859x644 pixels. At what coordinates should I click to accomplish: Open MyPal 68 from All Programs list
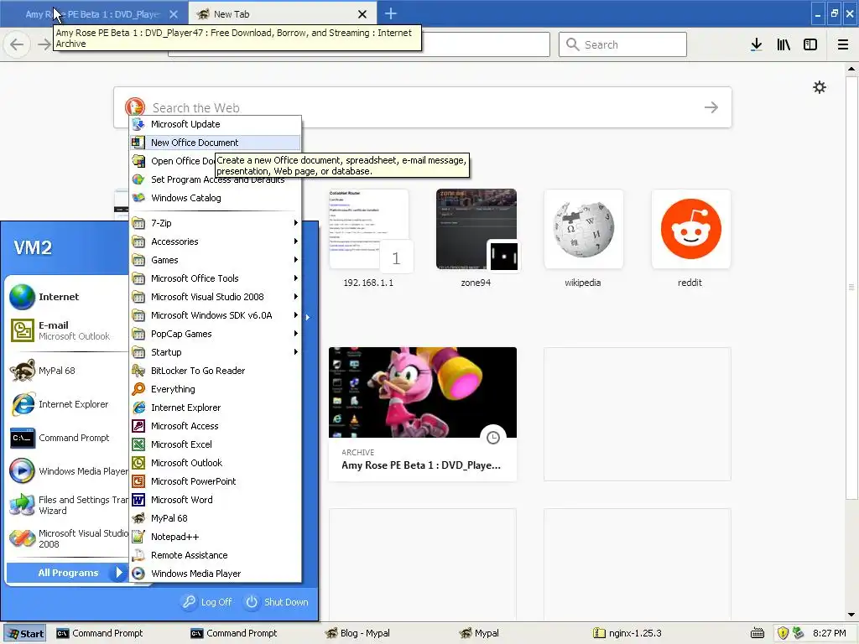(x=216, y=518)
